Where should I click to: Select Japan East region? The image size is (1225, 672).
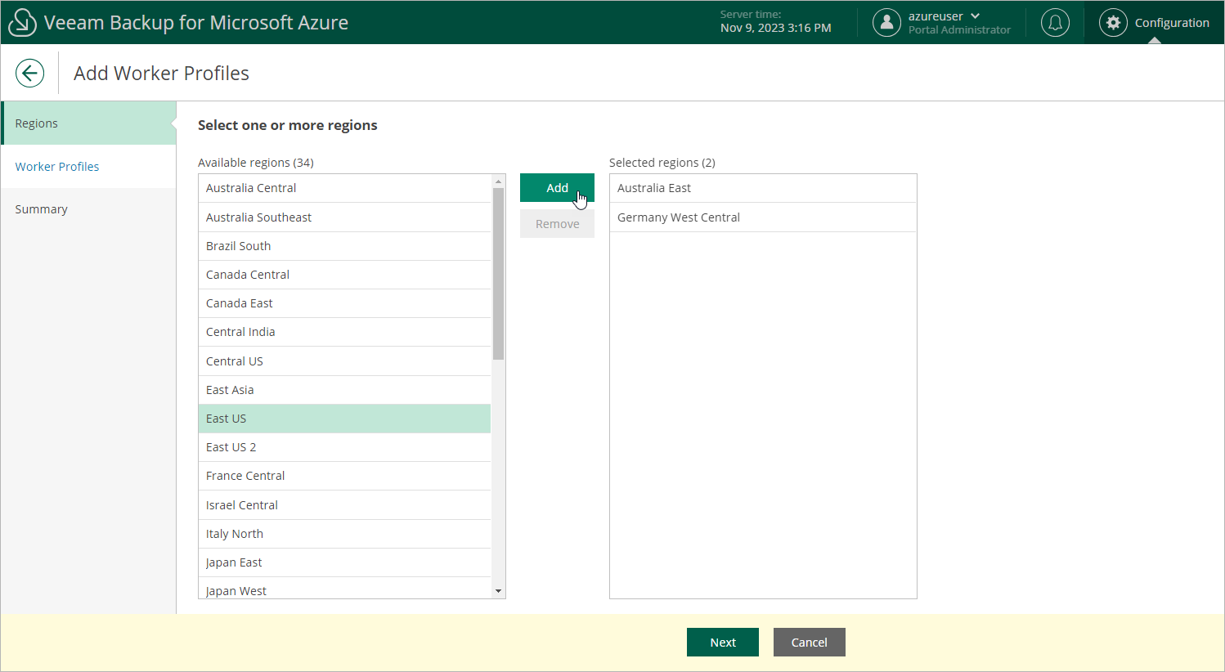pos(344,562)
